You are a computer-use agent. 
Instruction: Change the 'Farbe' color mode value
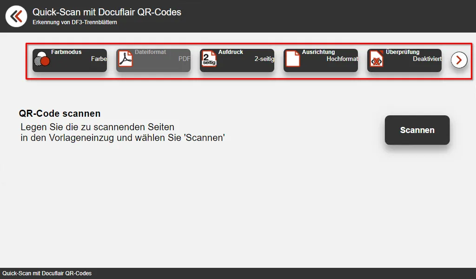(x=99, y=59)
